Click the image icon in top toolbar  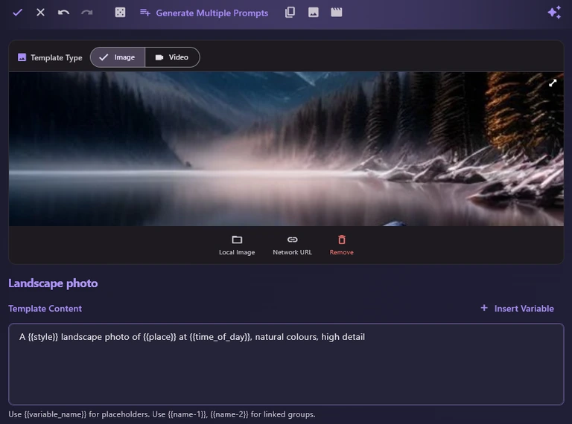[x=314, y=13]
